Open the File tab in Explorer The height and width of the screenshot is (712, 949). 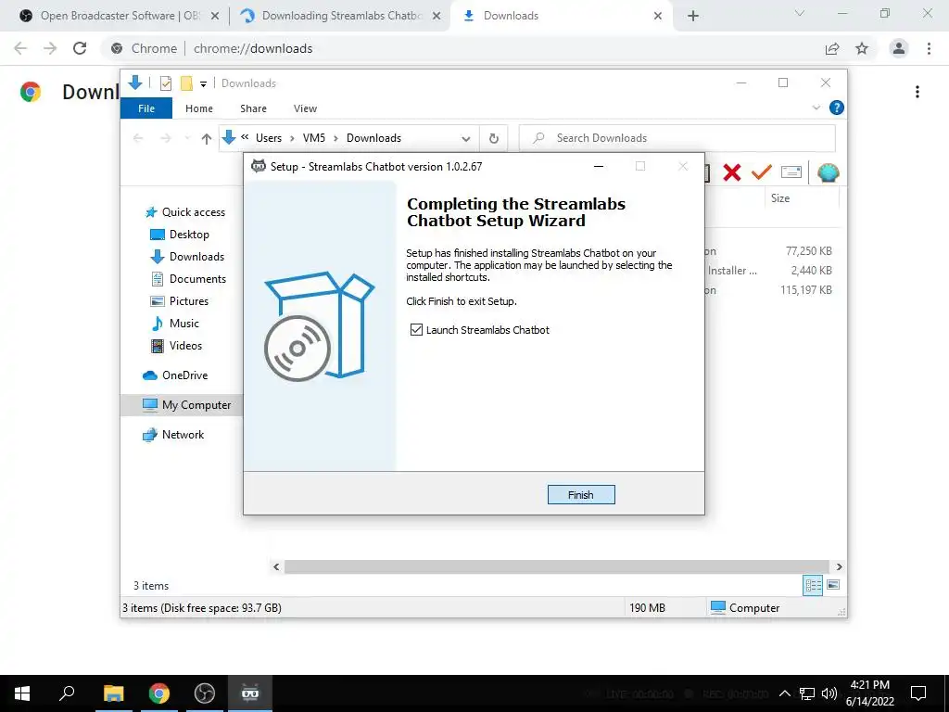pos(146,108)
